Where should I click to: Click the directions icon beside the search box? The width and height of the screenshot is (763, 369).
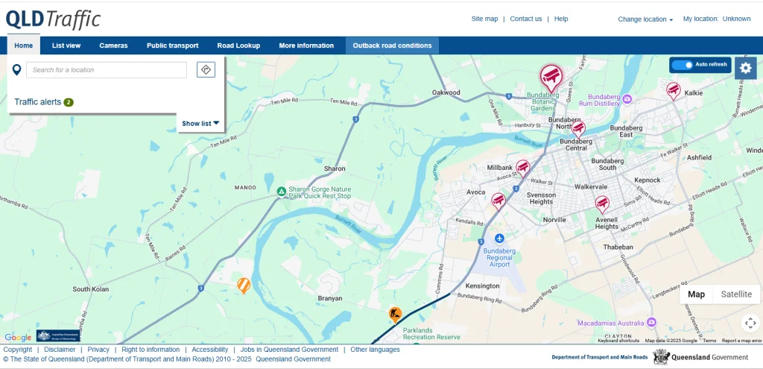coord(206,69)
